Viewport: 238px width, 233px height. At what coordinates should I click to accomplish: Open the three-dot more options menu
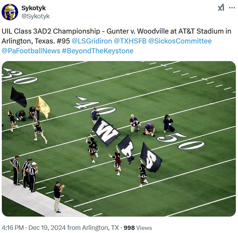[232, 8]
